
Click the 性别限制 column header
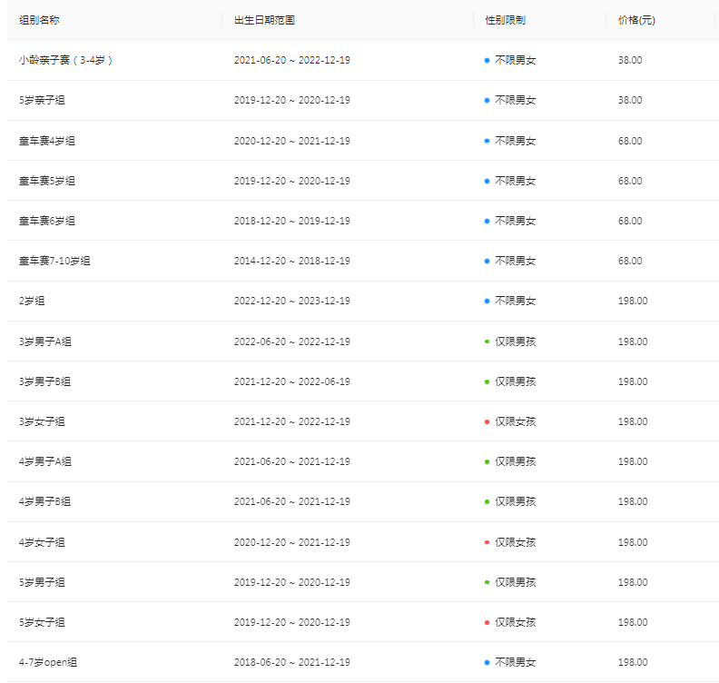point(505,20)
